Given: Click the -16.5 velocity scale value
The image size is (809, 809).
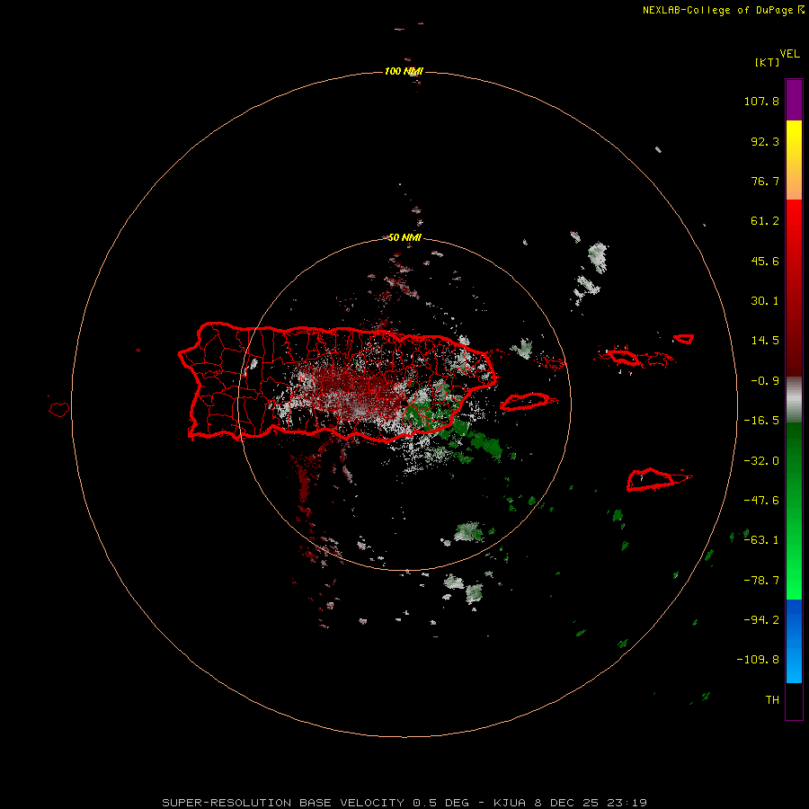Looking at the screenshot, I should [x=761, y=421].
